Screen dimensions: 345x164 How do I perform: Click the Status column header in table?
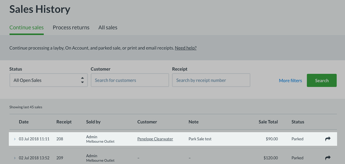click(298, 122)
